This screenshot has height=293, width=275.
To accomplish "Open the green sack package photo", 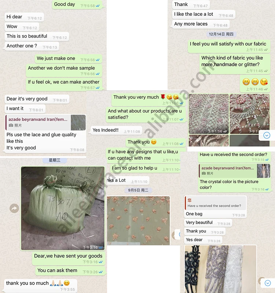I will [63, 208].
